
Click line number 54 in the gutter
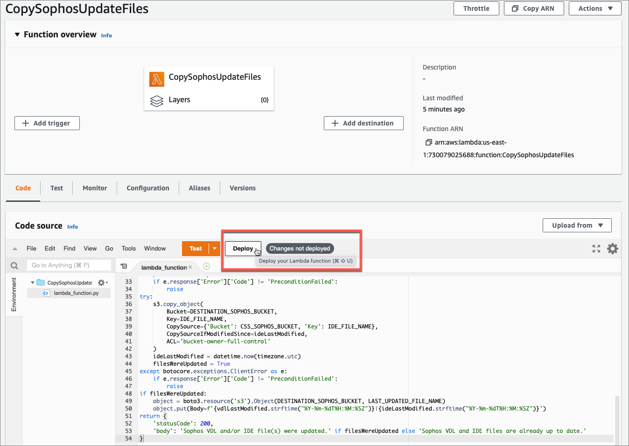click(x=129, y=439)
